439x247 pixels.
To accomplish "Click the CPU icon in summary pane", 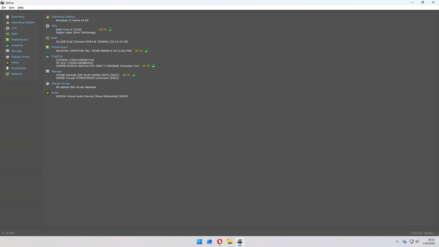I will (48, 26).
